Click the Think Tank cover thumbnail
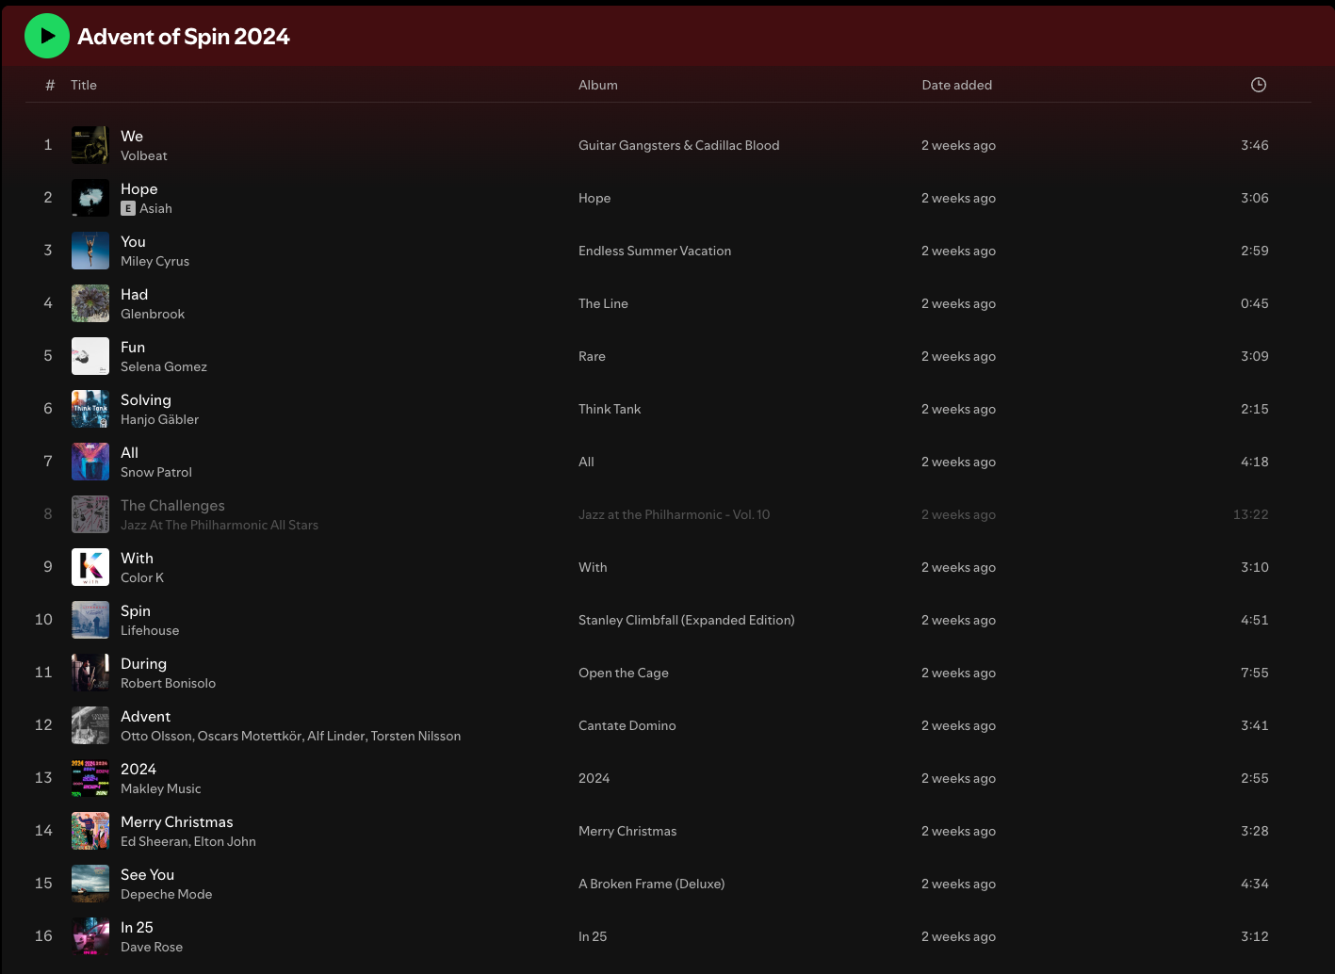This screenshot has width=1335, height=974. pyautogui.click(x=90, y=409)
